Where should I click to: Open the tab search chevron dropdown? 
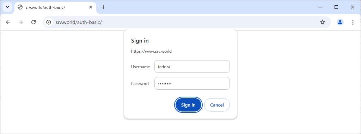coord(7,7)
